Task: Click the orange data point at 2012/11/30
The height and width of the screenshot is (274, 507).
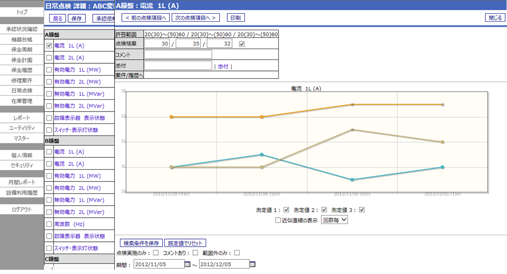Action: 352,104
